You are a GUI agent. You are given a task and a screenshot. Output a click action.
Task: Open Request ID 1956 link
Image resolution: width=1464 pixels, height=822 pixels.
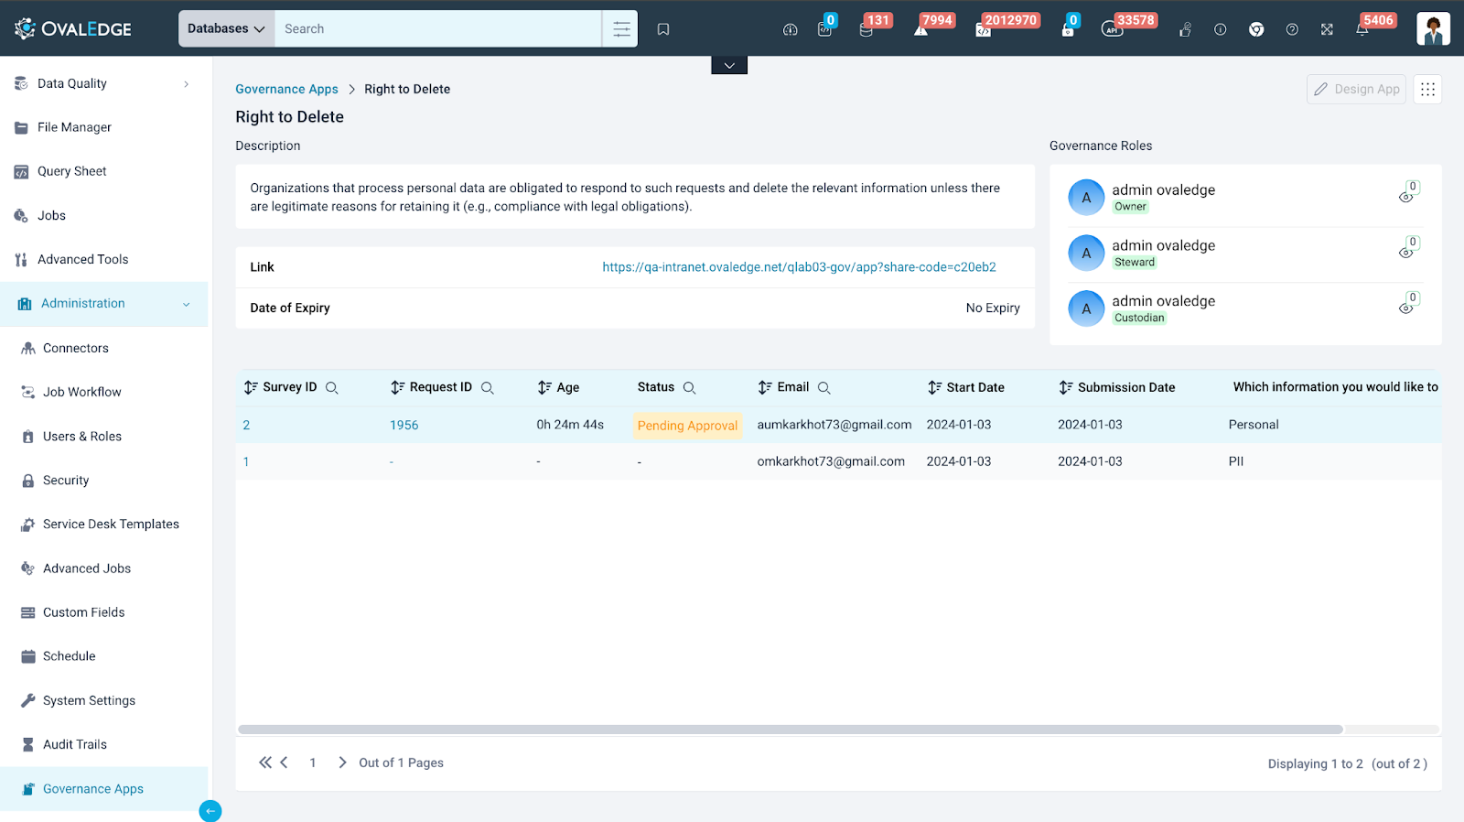tap(404, 426)
